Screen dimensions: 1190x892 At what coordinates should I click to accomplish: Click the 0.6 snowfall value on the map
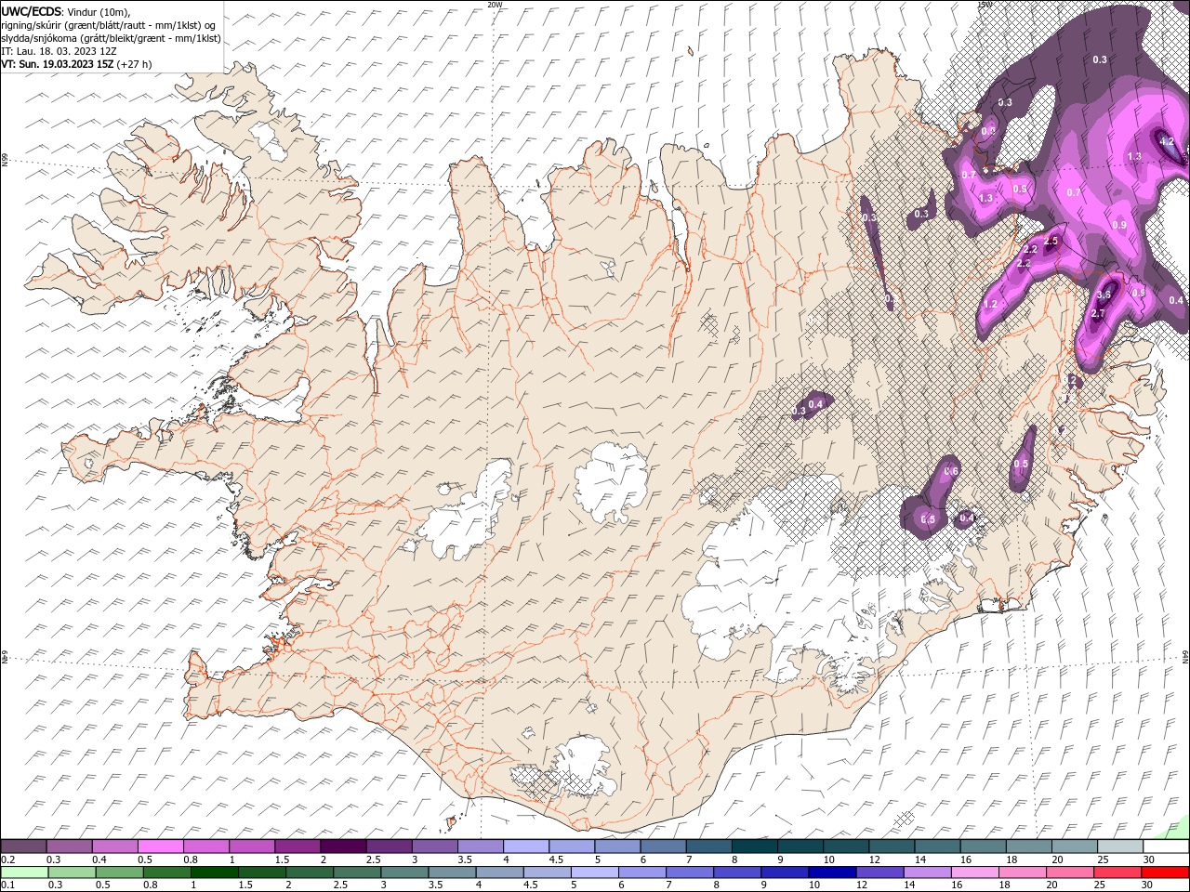[x=951, y=471]
